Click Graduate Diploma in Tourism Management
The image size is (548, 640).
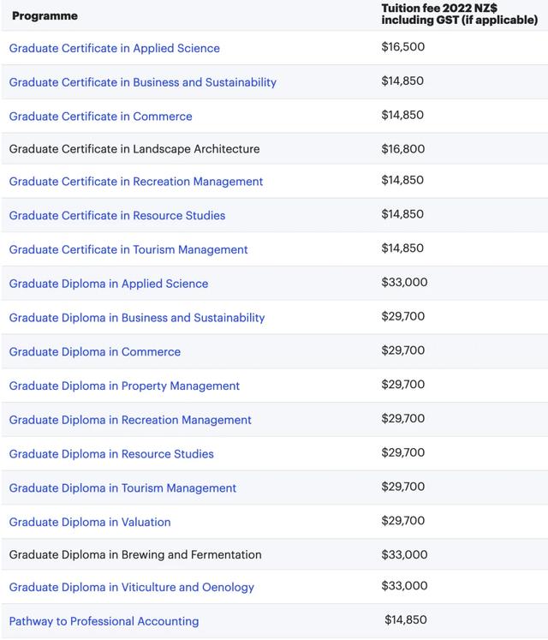coord(122,488)
